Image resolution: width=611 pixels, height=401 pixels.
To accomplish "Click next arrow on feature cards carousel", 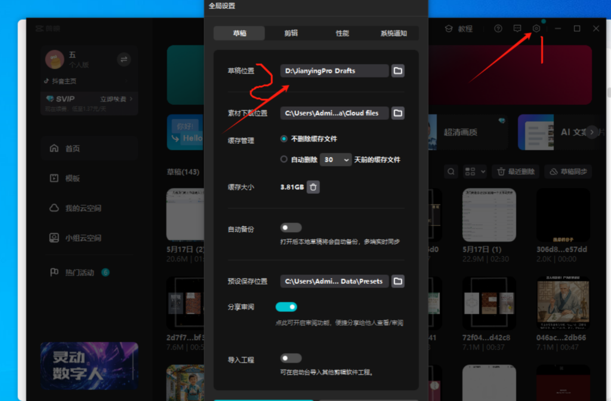I will (592, 132).
